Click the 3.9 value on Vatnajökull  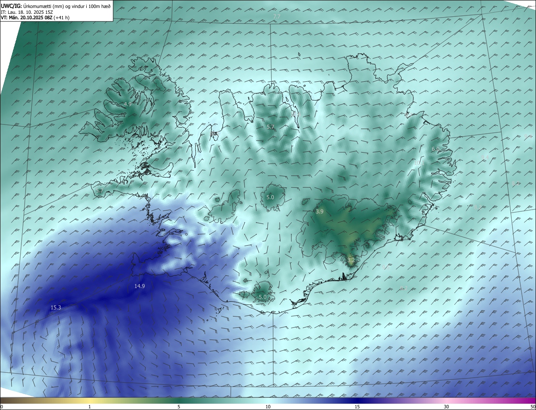point(320,212)
